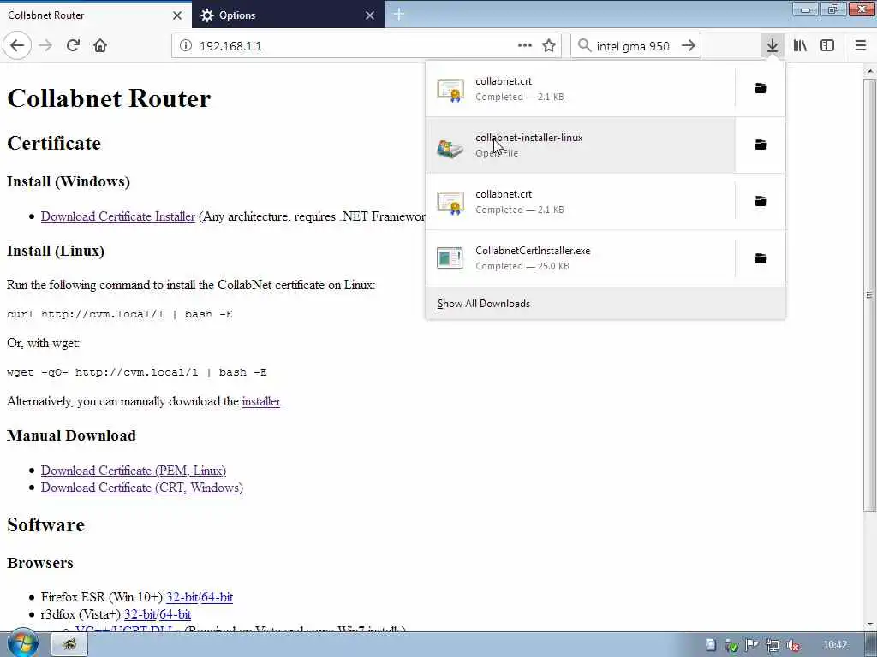Switch to the Options tab
The height and width of the screenshot is (657, 877).
pos(280,15)
